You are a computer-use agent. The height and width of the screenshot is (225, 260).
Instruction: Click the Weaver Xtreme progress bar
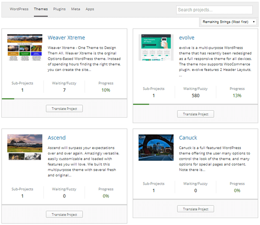(64, 99)
